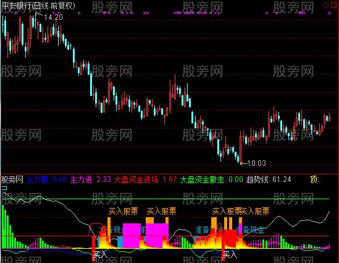Image resolution: width=339 pixels, height=263 pixels.
Task: Click the horizontal green line in indicator panel
Action: pos(165,199)
